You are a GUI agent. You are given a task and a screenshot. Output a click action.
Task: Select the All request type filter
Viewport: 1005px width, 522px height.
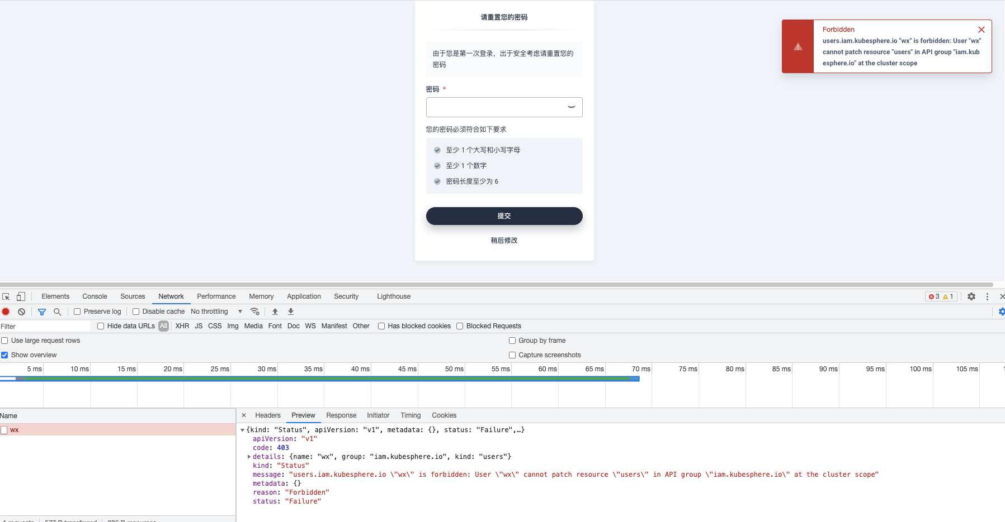163,326
